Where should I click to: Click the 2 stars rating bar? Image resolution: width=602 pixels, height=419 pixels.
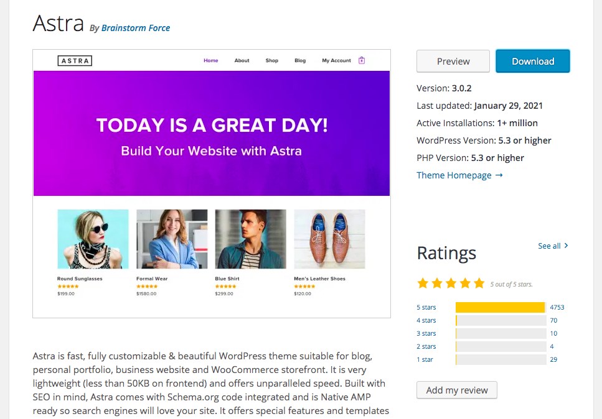[x=501, y=346]
